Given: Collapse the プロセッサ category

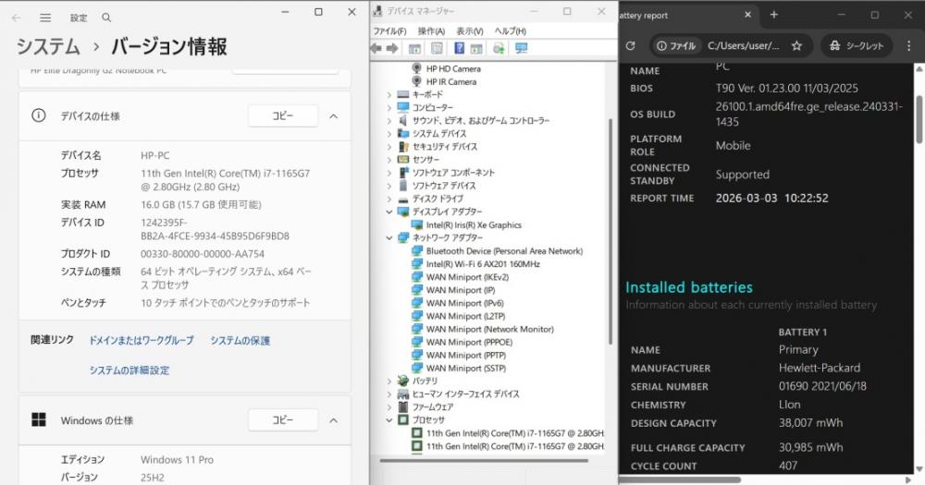Looking at the screenshot, I should coord(389,420).
